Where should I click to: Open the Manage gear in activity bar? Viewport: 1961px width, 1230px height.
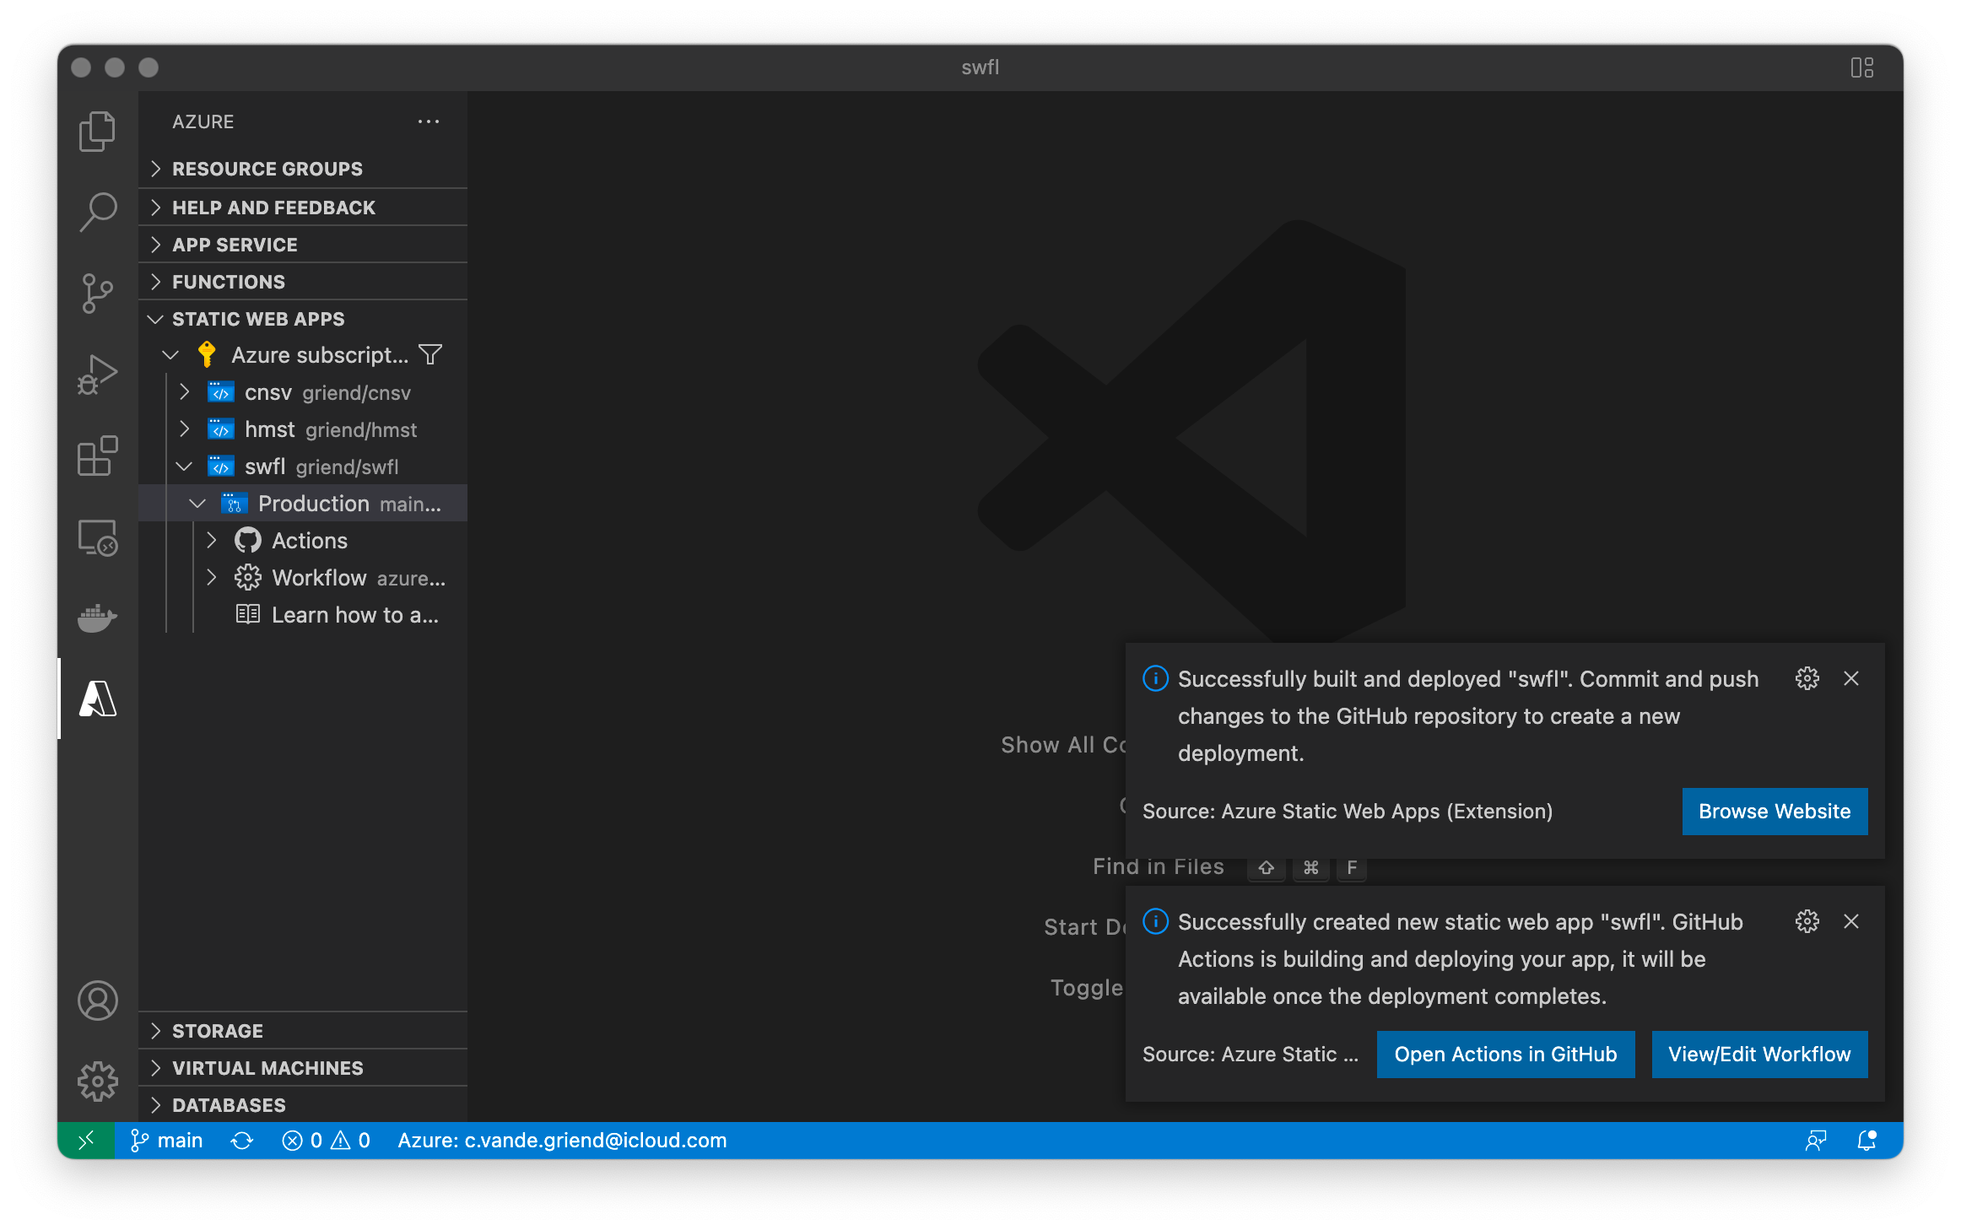click(97, 1082)
